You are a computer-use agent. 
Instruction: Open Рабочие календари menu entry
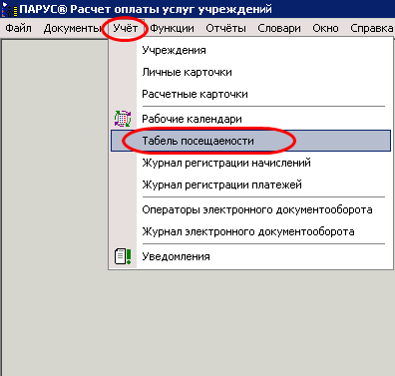251,119
